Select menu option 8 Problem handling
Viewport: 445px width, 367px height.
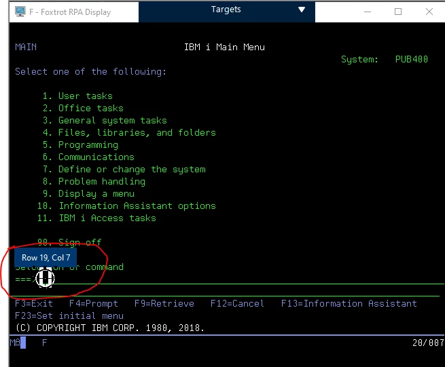click(94, 181)
